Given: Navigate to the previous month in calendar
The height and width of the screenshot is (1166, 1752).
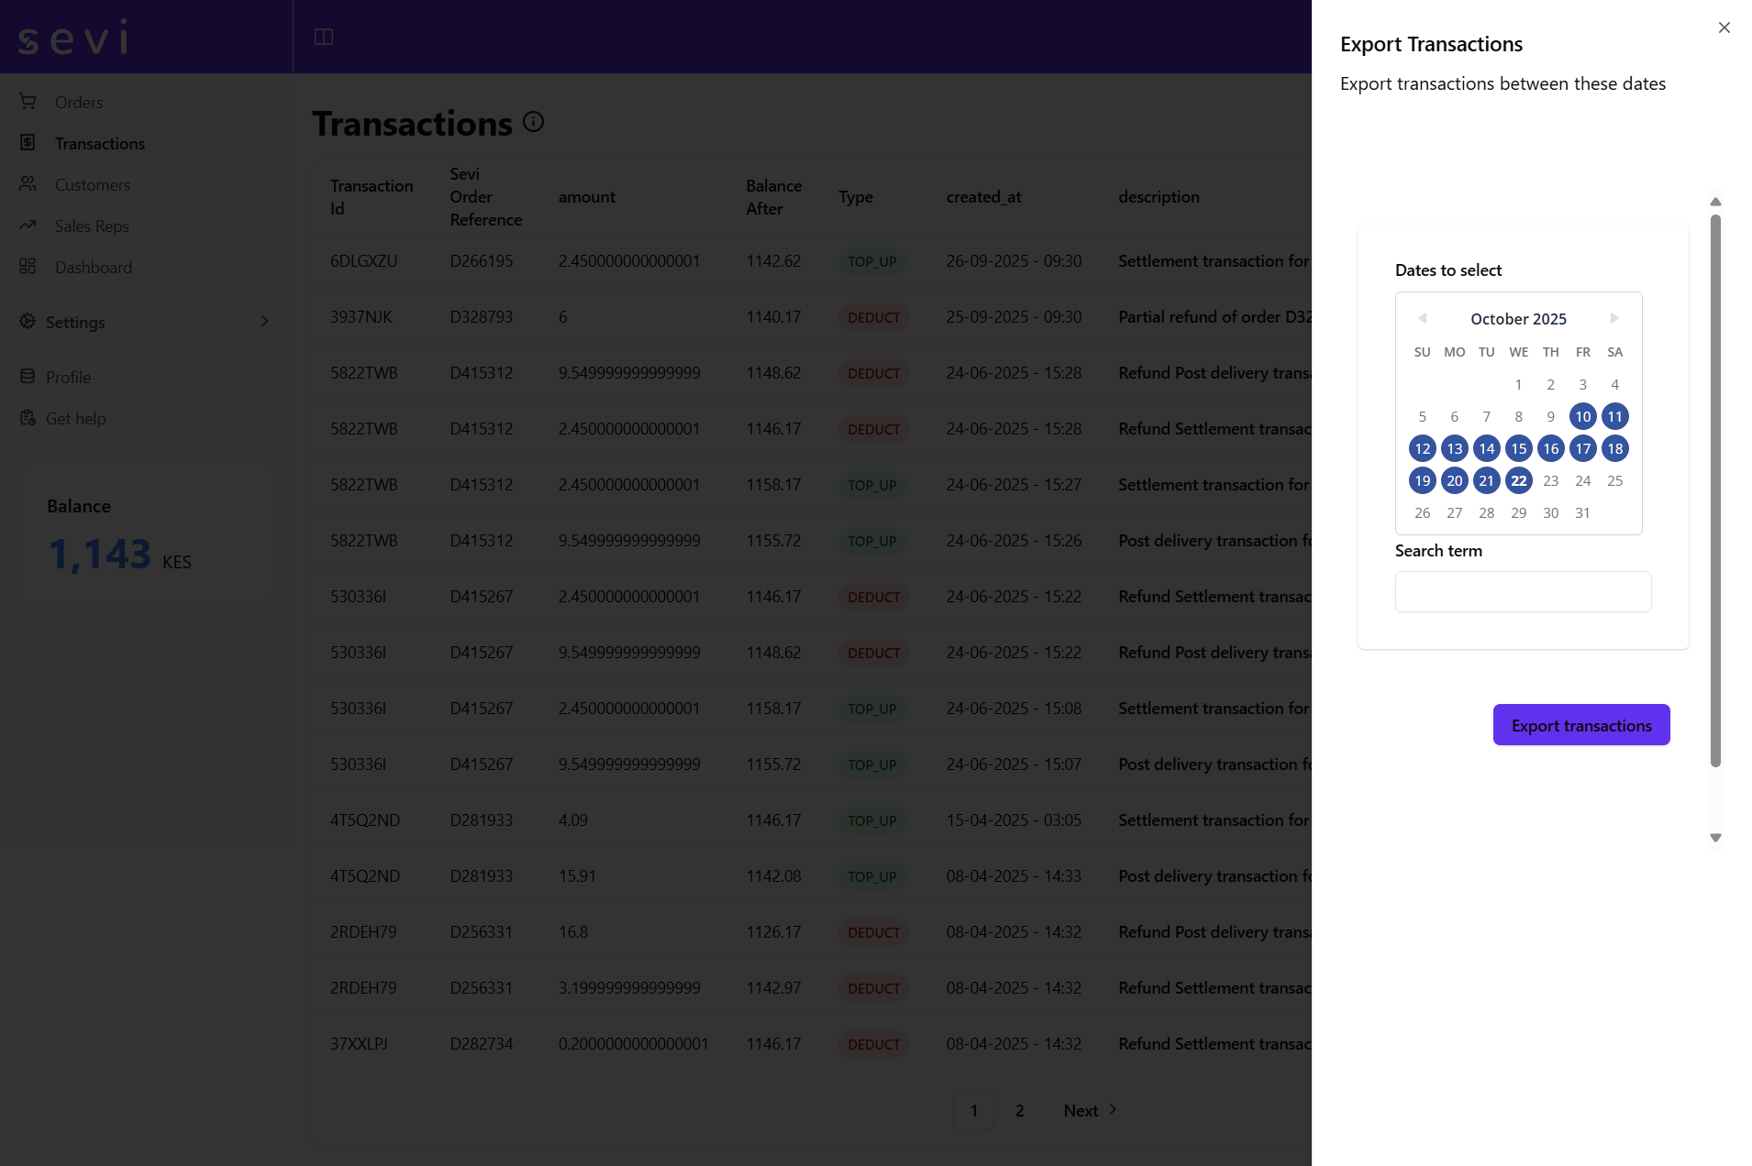Looking at the screenshot, I should pyautogui.click(x=1423, y=318).
